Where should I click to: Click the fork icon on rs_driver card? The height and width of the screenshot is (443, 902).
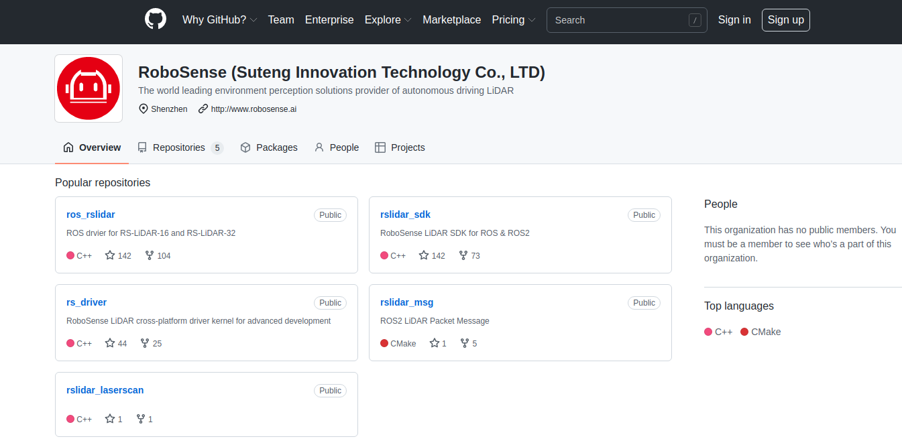[145, 343]
